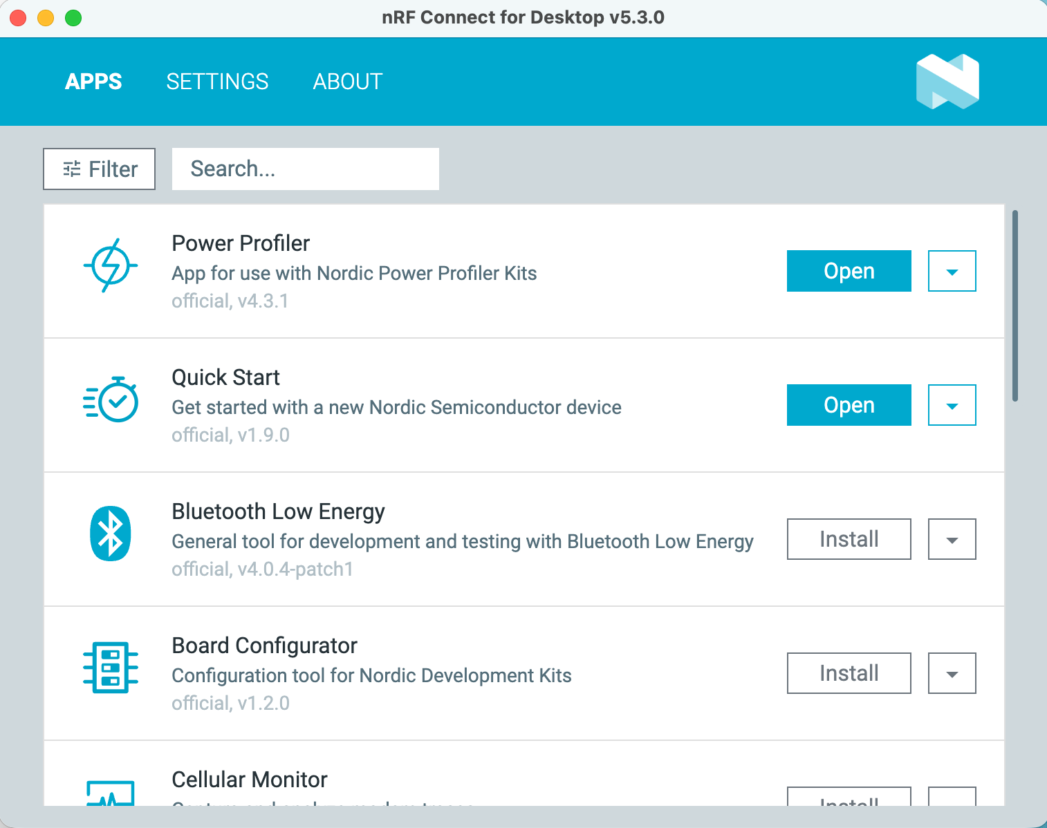
Task: Select the Power Profiler title
Action: pos(241,243)
